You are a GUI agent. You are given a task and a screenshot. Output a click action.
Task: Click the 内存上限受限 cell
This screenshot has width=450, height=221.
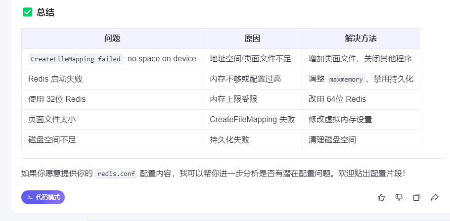coord(252,99)
